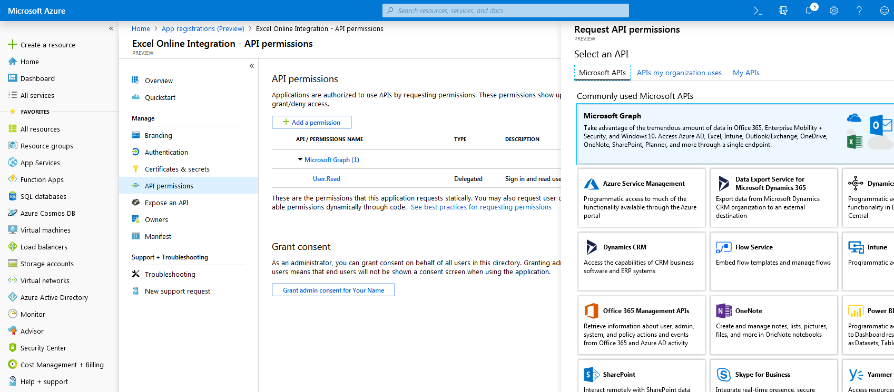Viewport: 894px width, 392px height.
Task: Click the help question mark icon
Action: (x=859, y=11)
